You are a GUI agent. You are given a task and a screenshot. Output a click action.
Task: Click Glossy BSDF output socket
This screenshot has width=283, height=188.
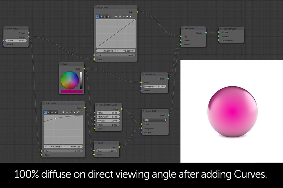click(169, 115)
